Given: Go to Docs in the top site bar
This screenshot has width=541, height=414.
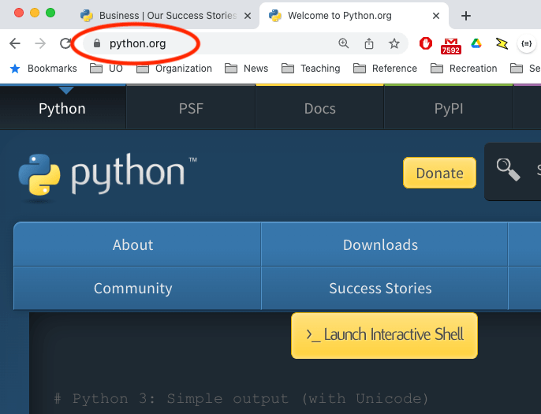Looking at the screenshot, I should tap(320, 108).
